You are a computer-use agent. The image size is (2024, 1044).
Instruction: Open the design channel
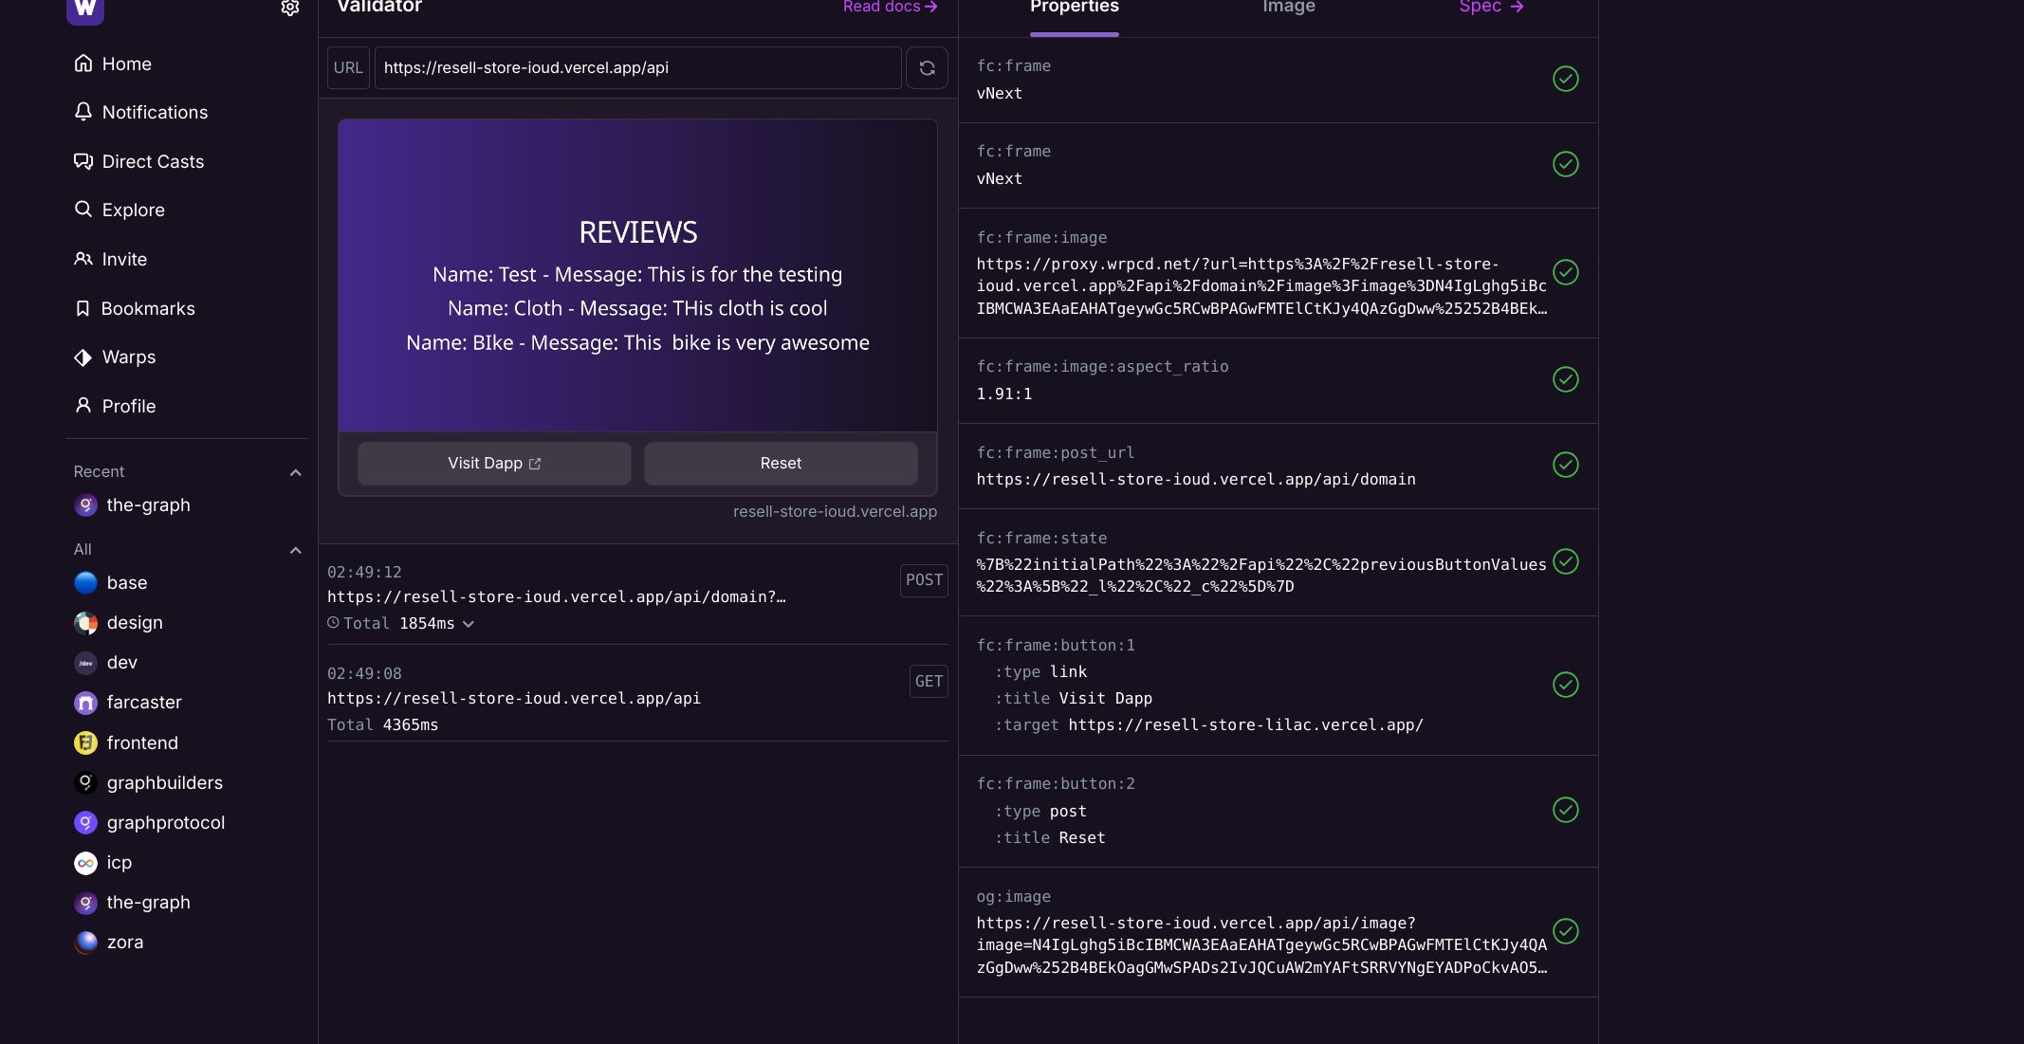click(119, 623)
